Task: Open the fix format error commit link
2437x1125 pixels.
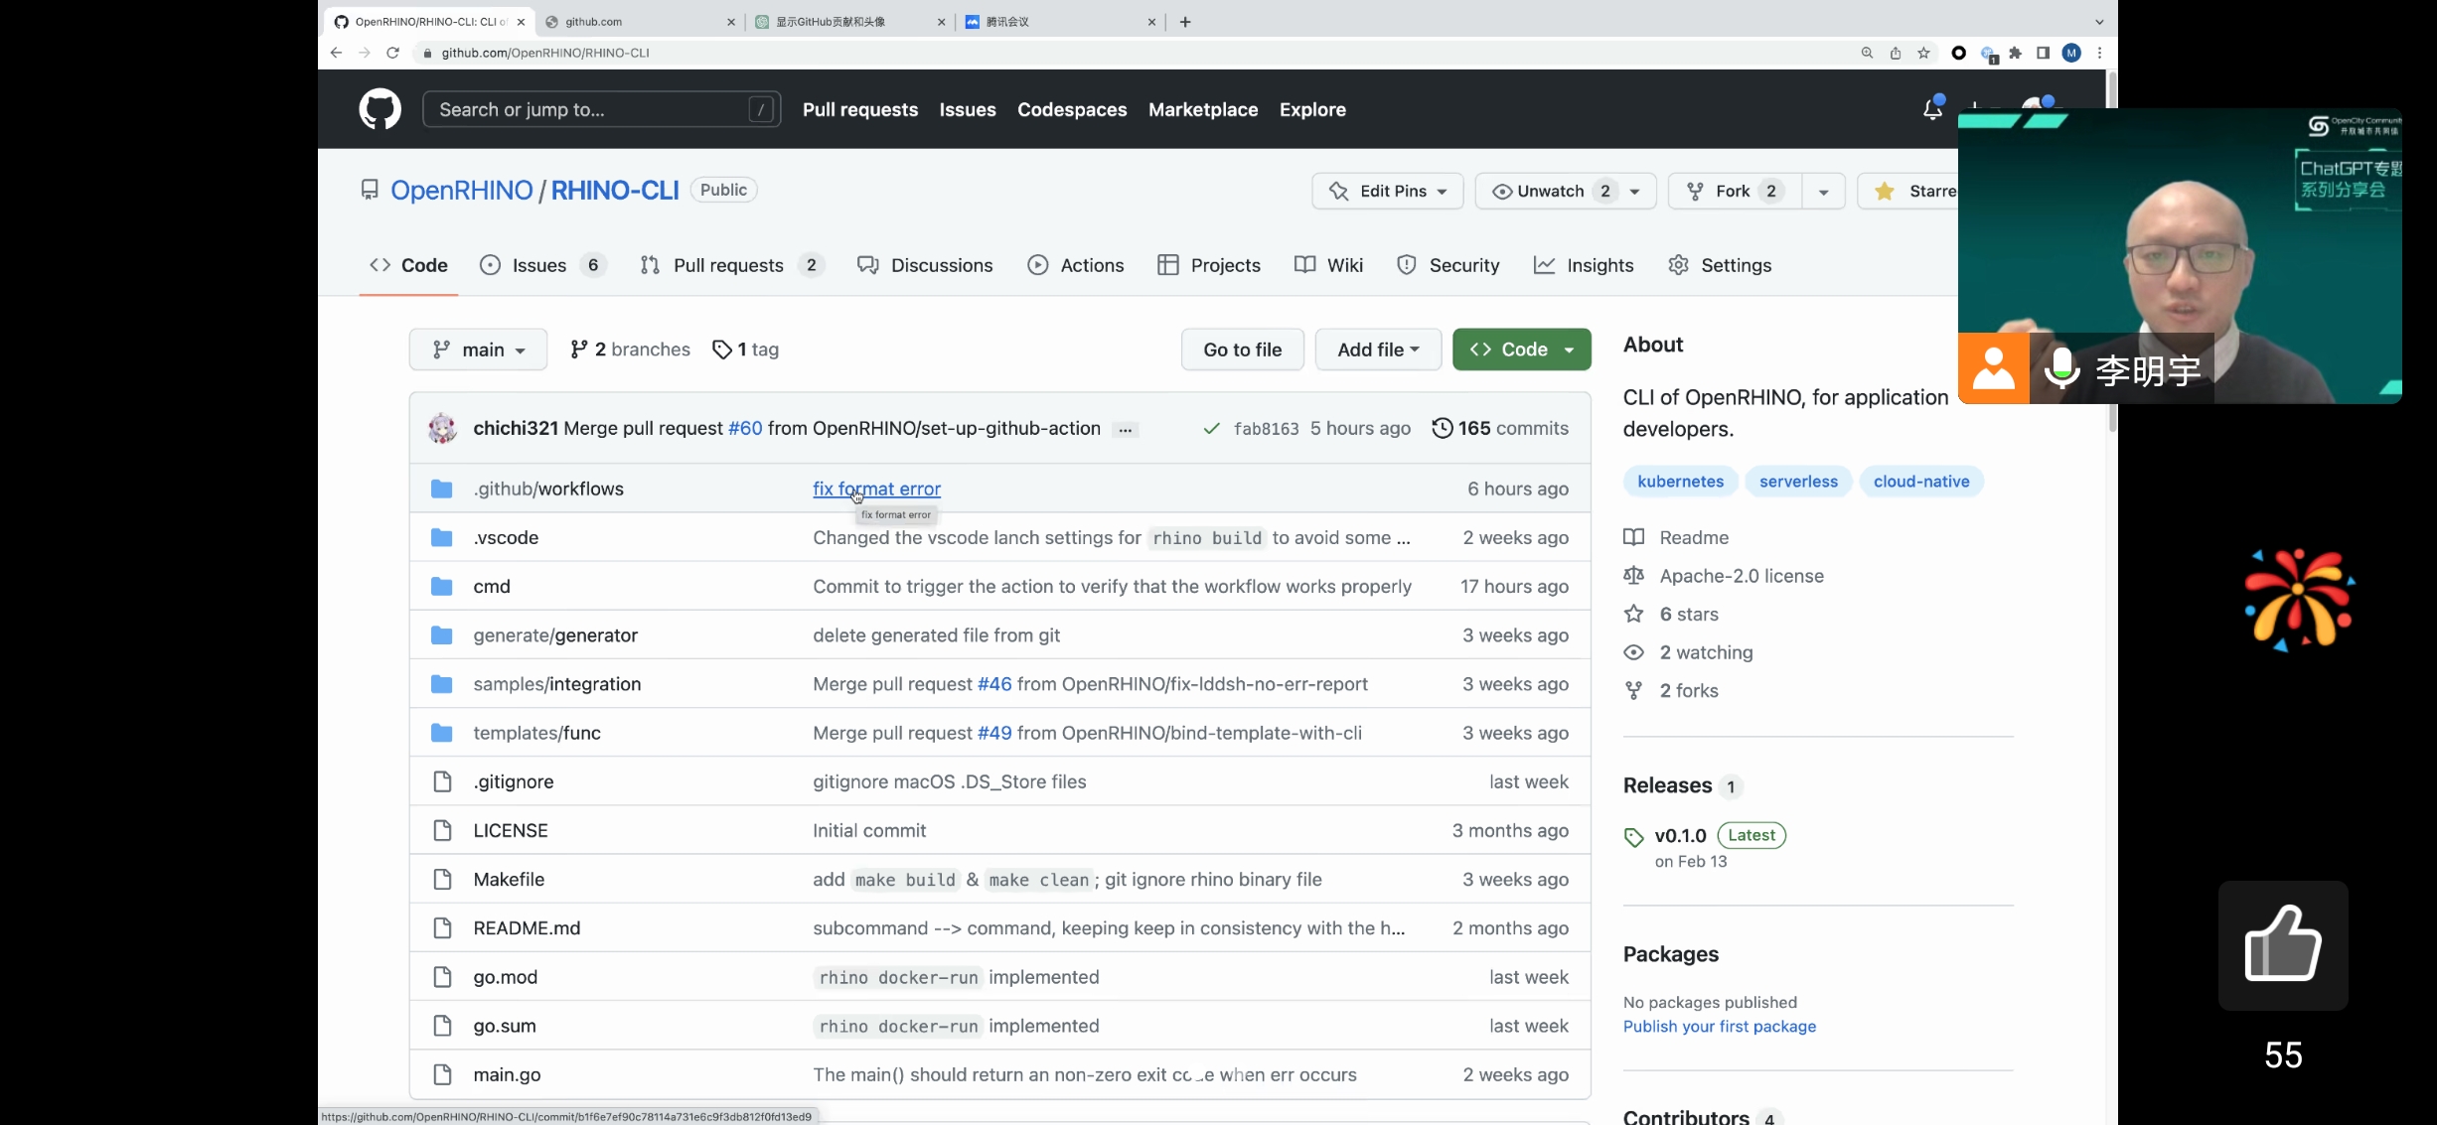Action: click(877, 489)
